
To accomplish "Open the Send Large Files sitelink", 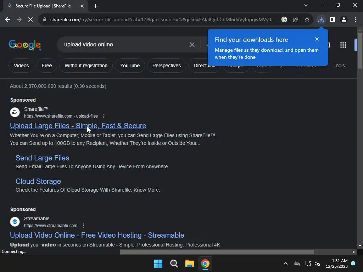I will (x=43, y=158).
